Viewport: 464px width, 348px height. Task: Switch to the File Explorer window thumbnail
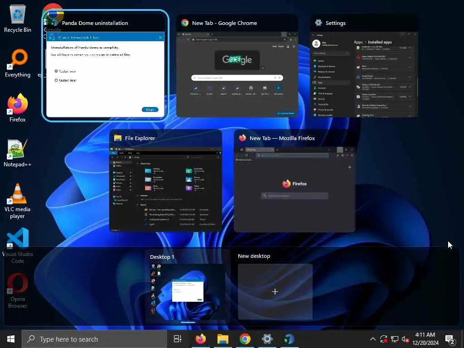[x=166, y=180]
